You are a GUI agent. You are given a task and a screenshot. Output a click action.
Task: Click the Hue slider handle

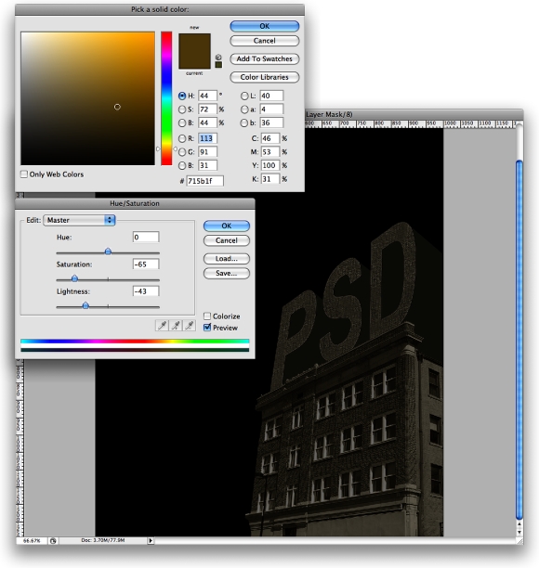[x=108, y=251]
